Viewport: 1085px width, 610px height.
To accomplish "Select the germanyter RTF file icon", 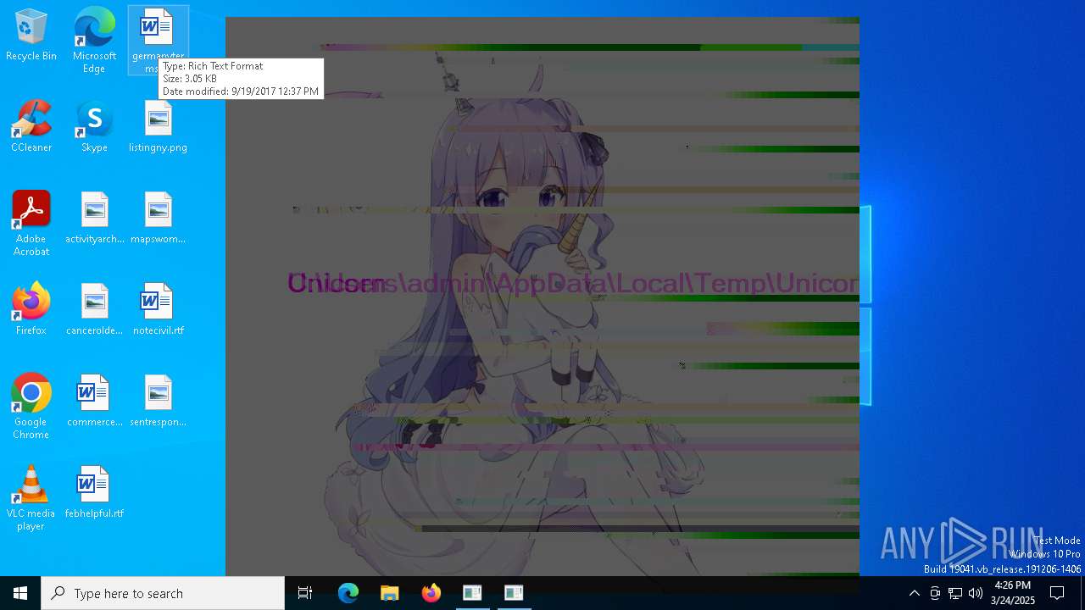I will 158,40.
